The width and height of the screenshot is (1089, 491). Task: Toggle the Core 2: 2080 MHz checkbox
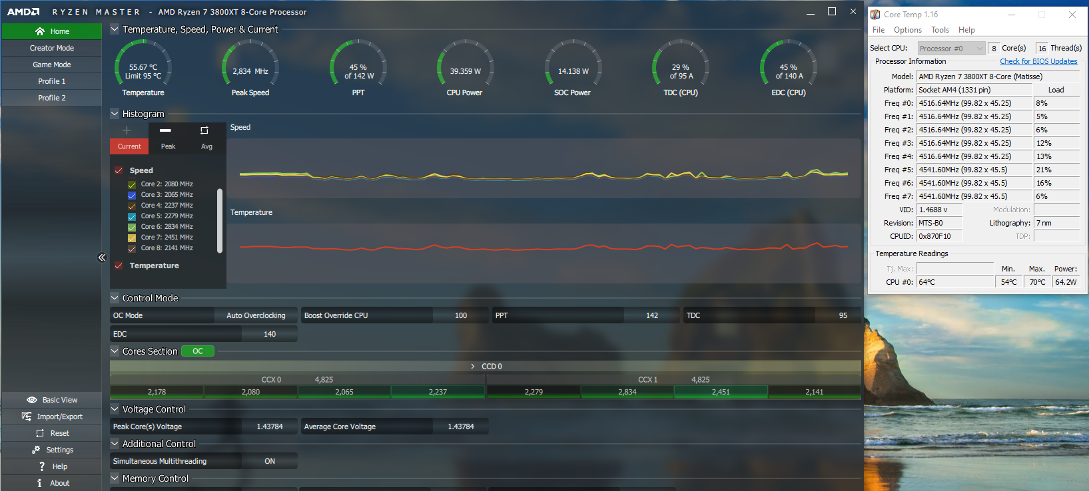click(x=132, y=184)
